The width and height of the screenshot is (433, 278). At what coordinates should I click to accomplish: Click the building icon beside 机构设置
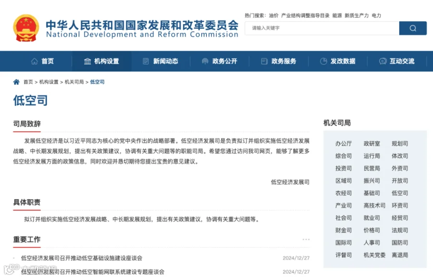point(87,61)
